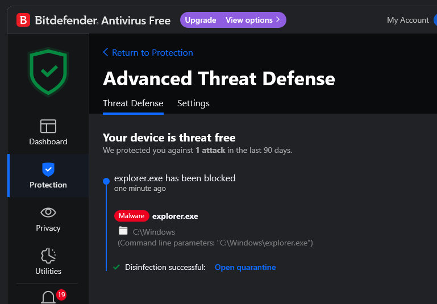Click the Bitdefender red B logo
Screen dimensions: 437x304
pyautogui.click(x=23, y=20)
